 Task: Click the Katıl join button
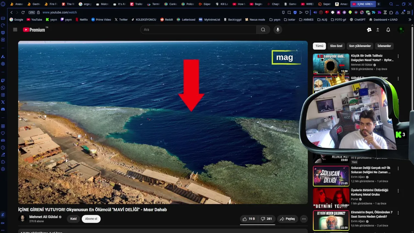tap(73, 219)
